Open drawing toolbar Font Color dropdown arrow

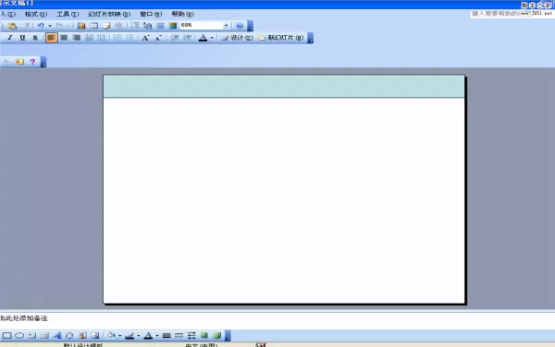(x=157, y=336)
